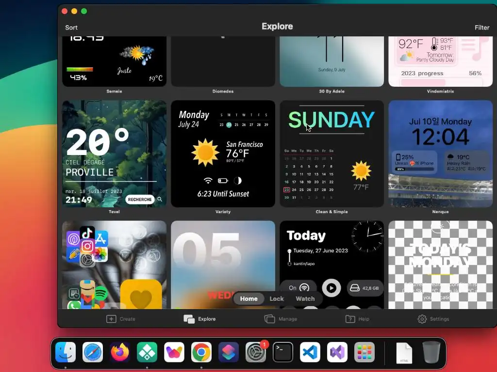This screenshot has width=497, height=372.
Task: Open the Filter menu
Action: (482, 28)
